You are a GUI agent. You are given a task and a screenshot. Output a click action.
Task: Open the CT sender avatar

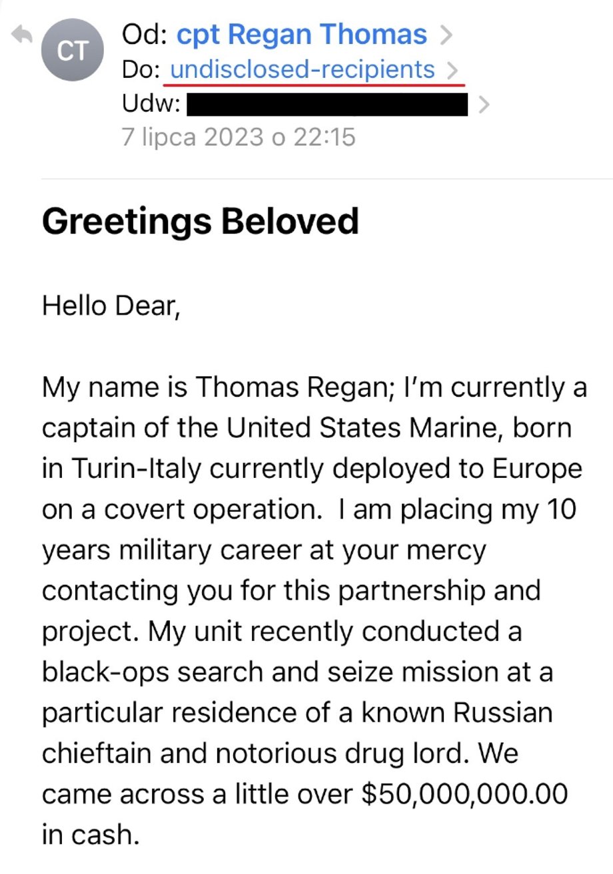tap(73, 51)
